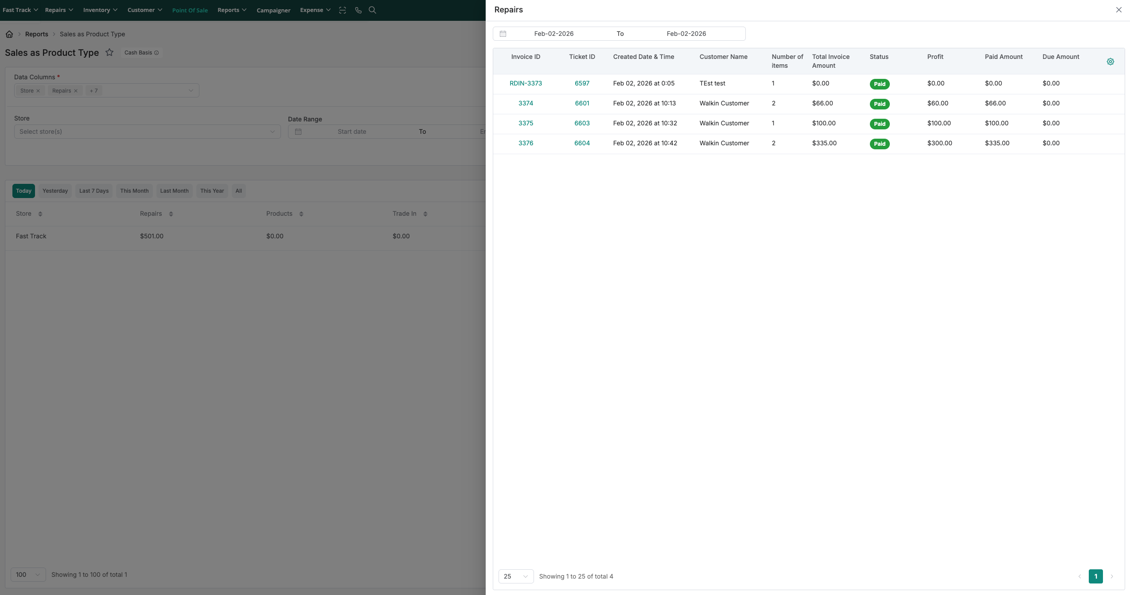The height and width of the screenshot is (595, 1130).
Task: Click the table column settings gear icon
Action: pyautogui.click(x=1110, y=62)
